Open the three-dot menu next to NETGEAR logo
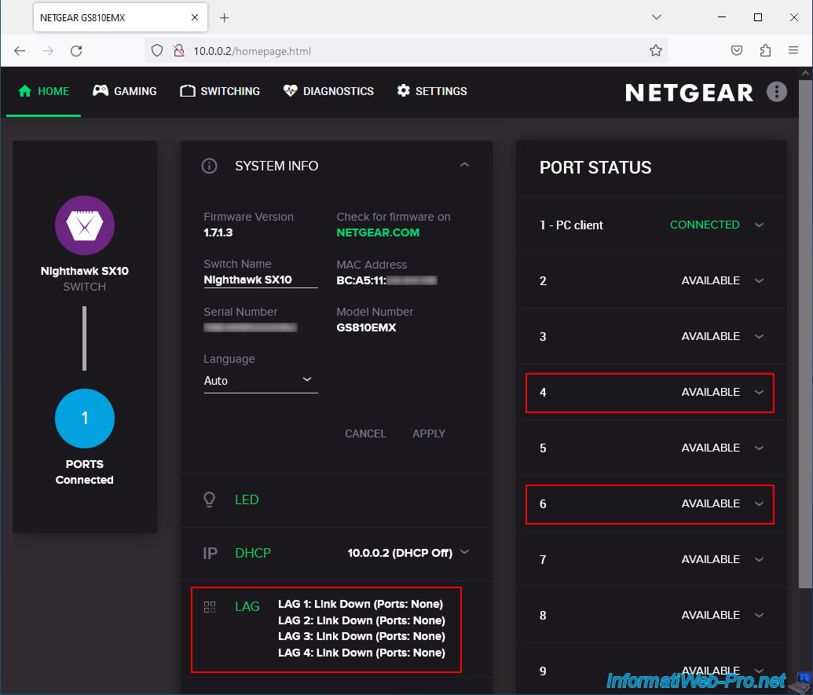 (x=776, y=92)
